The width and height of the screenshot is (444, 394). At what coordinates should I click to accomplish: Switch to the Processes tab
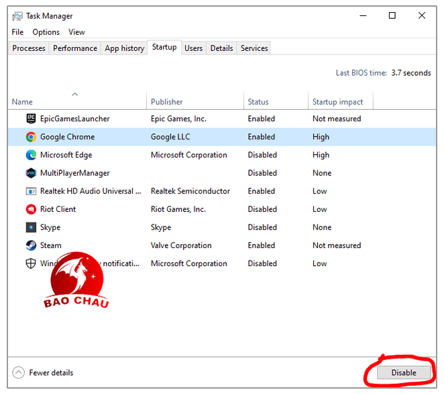29,48
